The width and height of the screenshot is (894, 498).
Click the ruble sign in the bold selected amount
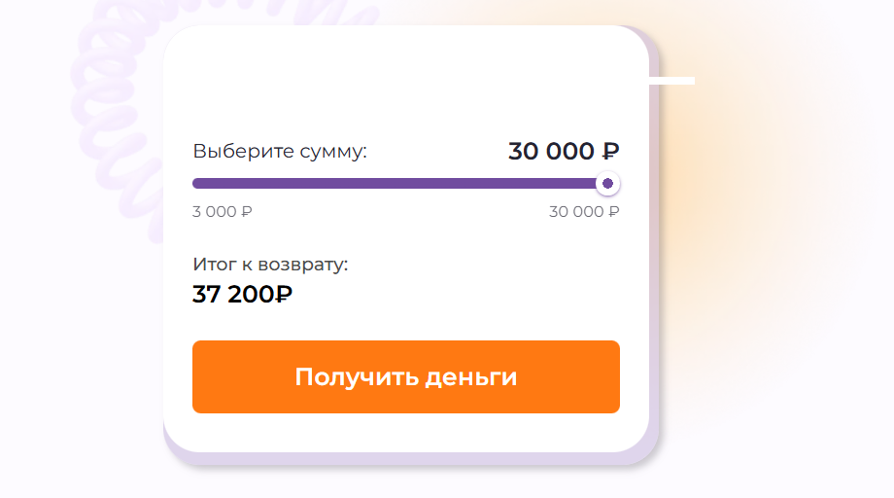[610, 152]
